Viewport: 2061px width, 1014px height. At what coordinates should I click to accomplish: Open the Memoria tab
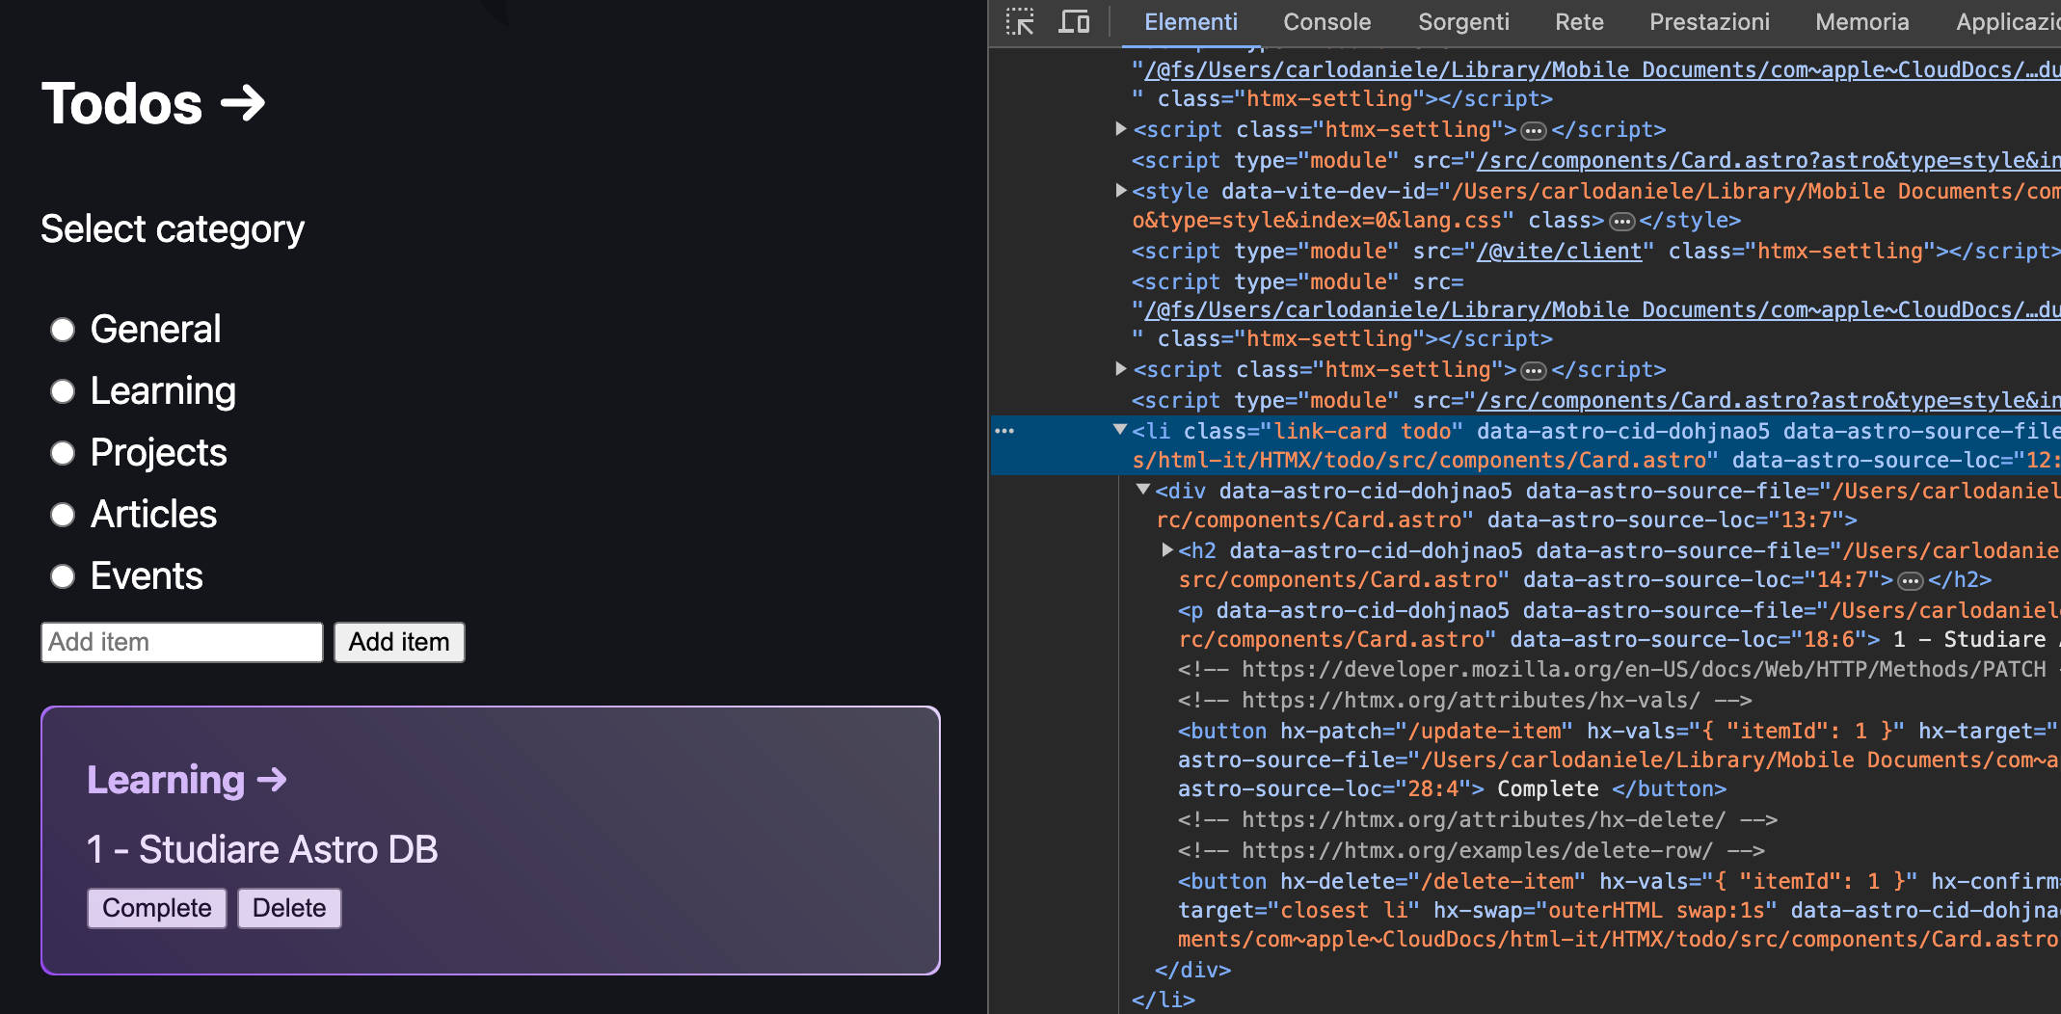click(1861, 22)
